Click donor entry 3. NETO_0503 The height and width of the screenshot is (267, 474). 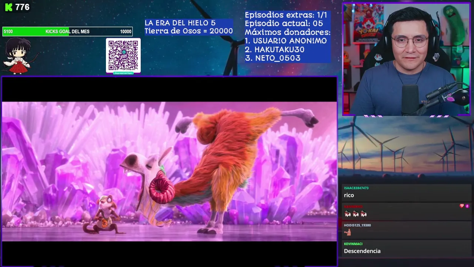coord(273,58)
